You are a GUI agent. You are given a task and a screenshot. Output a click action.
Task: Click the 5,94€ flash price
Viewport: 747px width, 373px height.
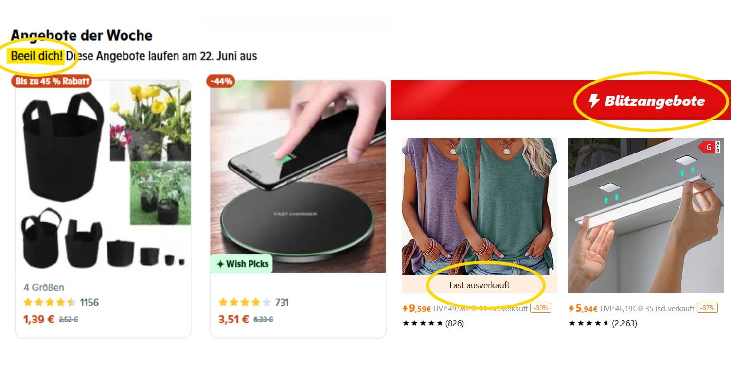tap(584, 308)
